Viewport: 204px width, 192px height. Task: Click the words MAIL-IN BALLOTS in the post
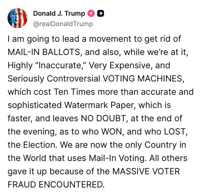44,52
